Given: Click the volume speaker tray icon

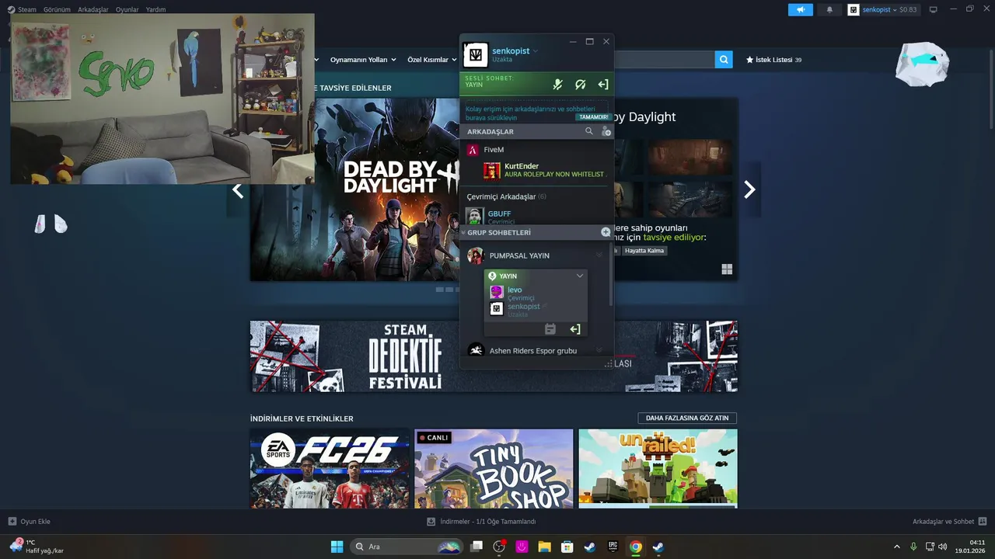Looking at the screenshot, I should click(943, 546).
